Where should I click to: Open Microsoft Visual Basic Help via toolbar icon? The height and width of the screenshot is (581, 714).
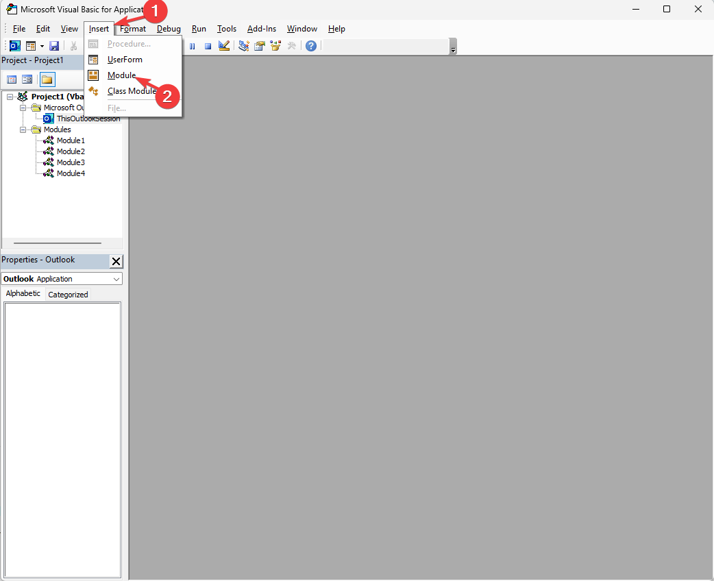[310, 45]
